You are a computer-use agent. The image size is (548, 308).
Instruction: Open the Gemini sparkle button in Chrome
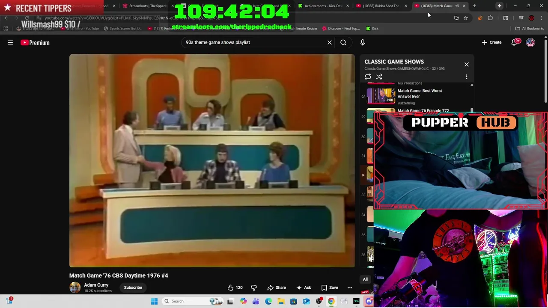500,6
